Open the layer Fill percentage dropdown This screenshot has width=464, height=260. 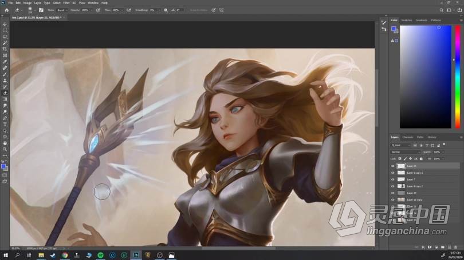443,159
